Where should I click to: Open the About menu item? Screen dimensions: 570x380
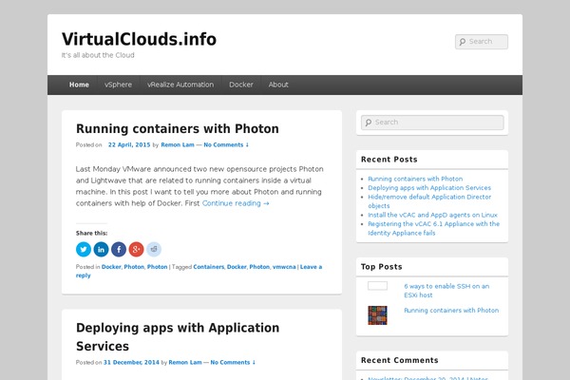278,85
